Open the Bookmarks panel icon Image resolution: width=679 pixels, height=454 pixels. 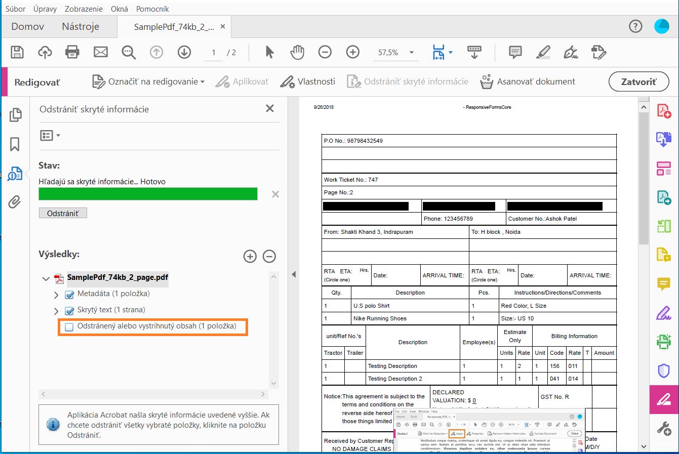[15, 144]
